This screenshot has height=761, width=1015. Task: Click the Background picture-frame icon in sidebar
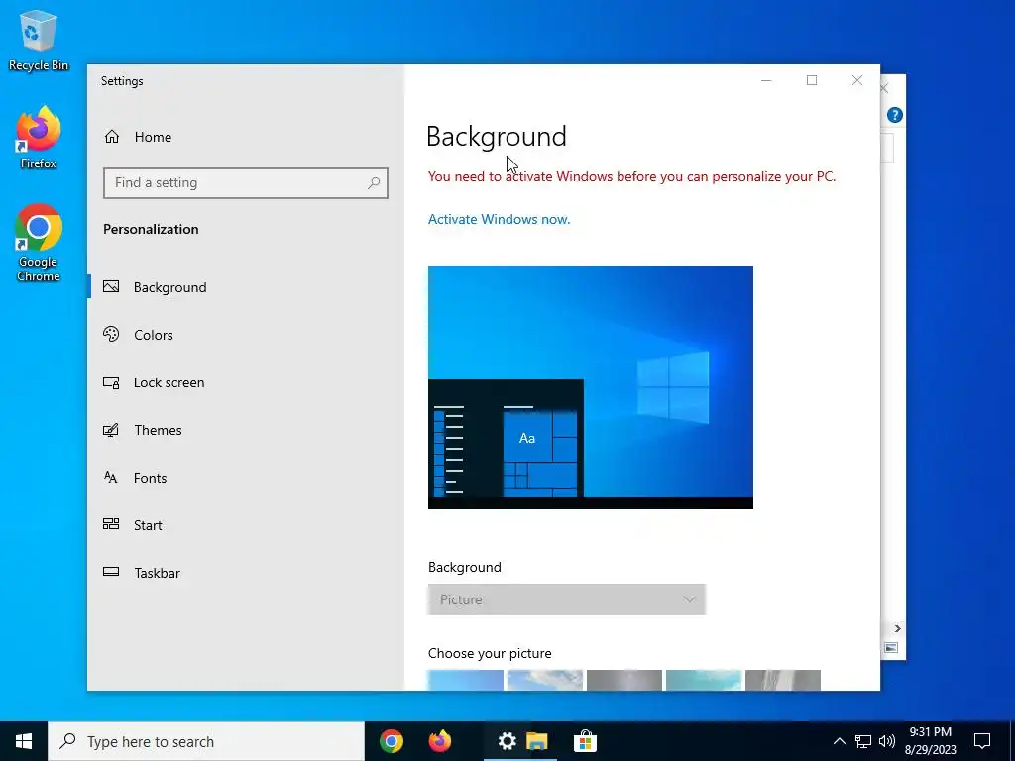point(111,286)
